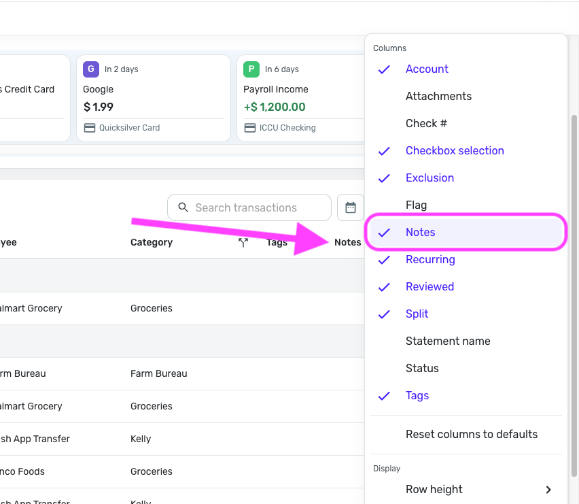Click the Winco Foods Groceries category
The width and height of the screenshot is (579, 504).
point(152,471)
